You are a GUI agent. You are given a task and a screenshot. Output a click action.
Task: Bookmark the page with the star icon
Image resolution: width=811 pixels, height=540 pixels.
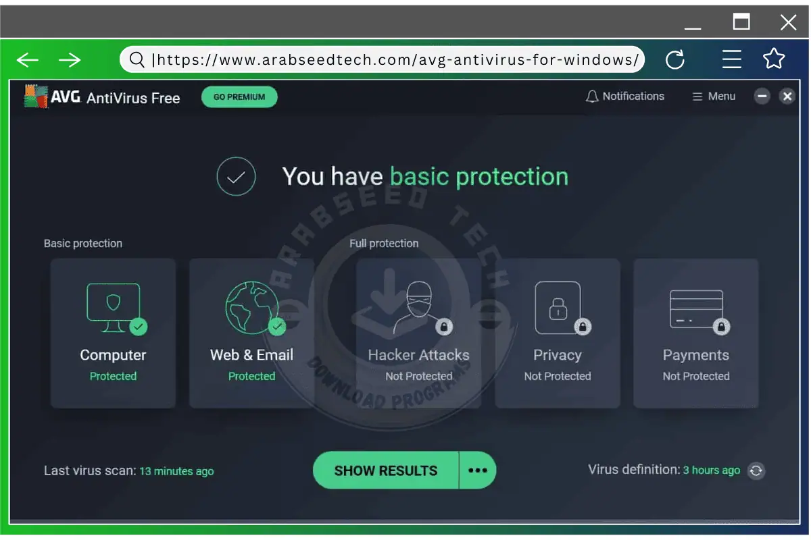774,59
